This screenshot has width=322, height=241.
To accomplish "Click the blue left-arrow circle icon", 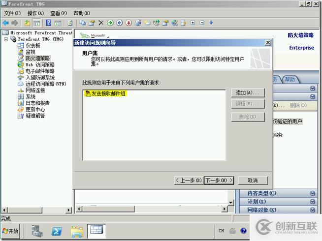I will pyautogui.click(x=119, y=23).
